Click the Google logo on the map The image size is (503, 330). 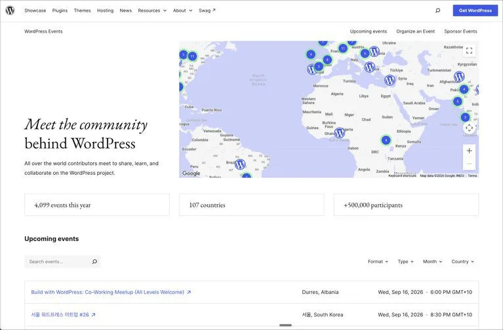pos(191,174)
